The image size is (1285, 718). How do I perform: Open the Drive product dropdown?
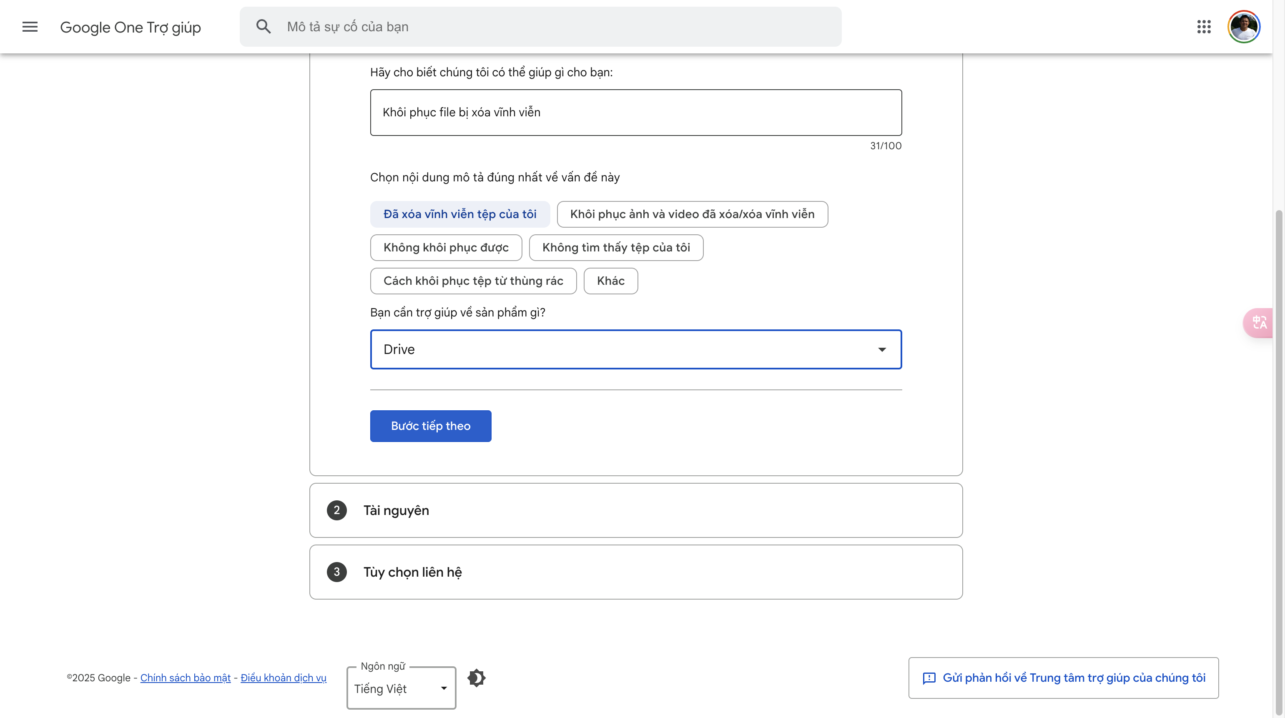pos(635,349)
